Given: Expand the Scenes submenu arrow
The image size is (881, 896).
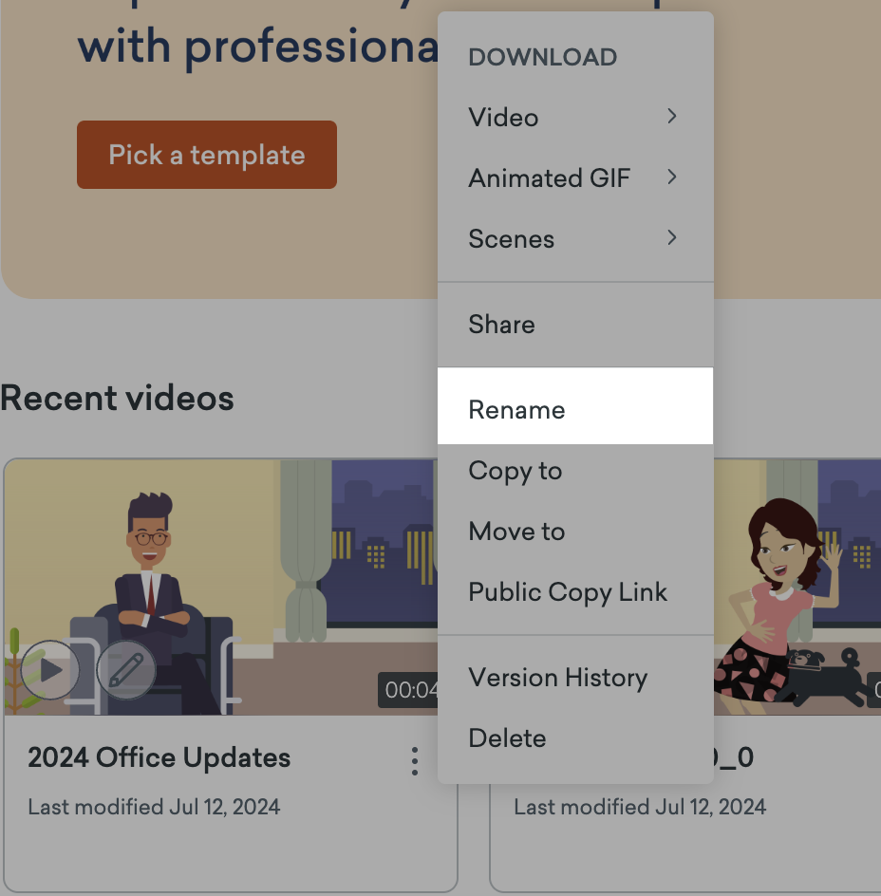Looking at the screenshot, I should click(672, 237).
